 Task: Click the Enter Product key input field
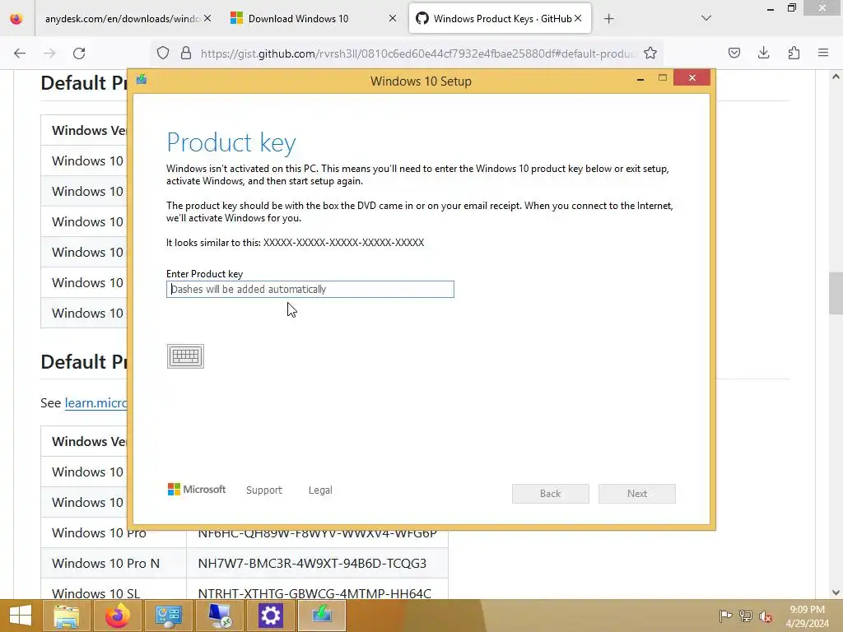pos(310,289)
